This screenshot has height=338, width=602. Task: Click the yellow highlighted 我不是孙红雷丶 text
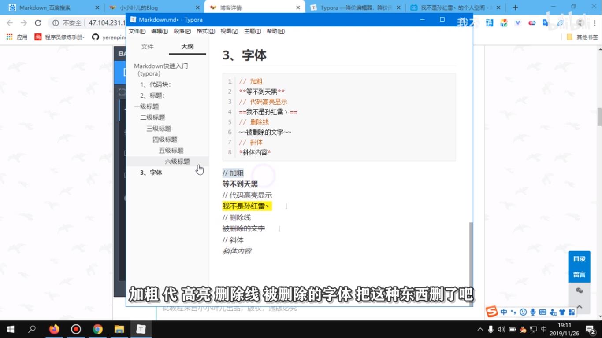pyautogui.click(x=247, y=206)
